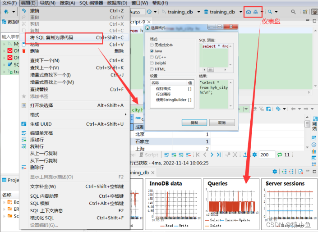Click the InnoDB data chart in dashboard
318x232 pixels.
pyautogui.click(x=173, y=204)
